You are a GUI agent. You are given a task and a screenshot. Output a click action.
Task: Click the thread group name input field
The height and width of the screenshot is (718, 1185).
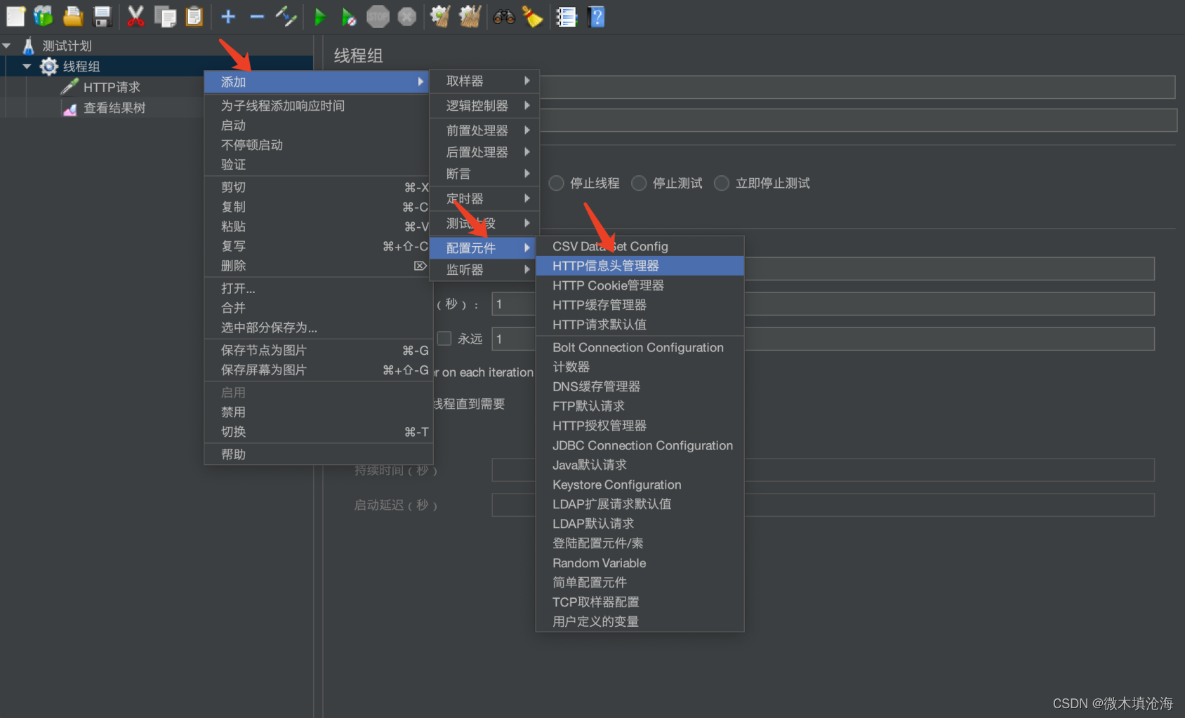(x=857, y=87)
